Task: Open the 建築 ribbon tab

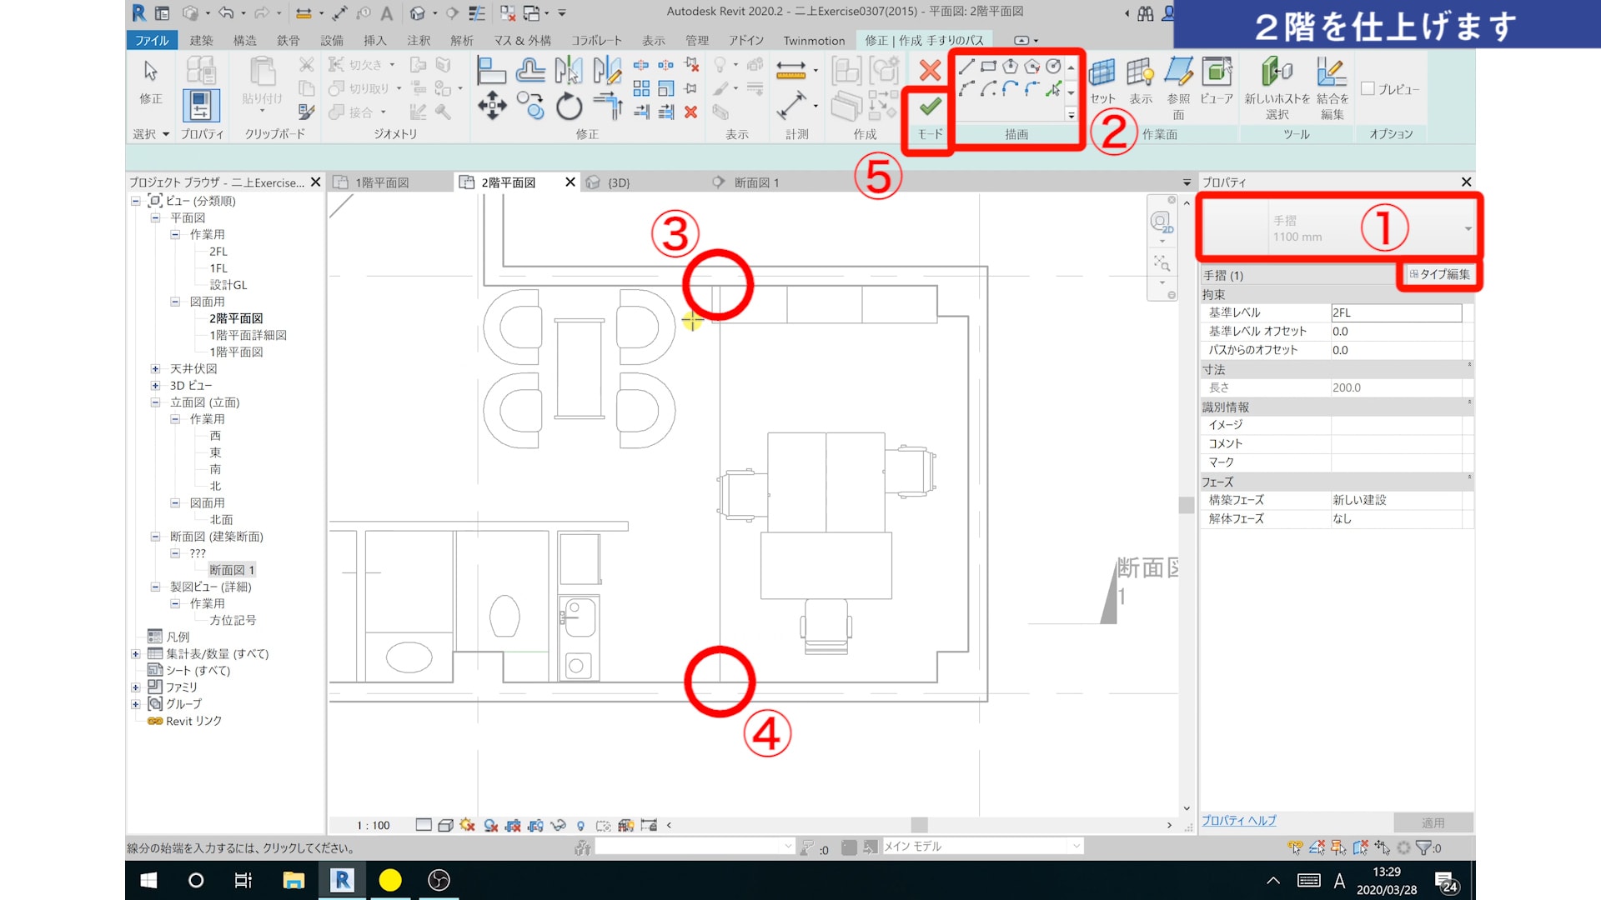Action: [201, 40]
